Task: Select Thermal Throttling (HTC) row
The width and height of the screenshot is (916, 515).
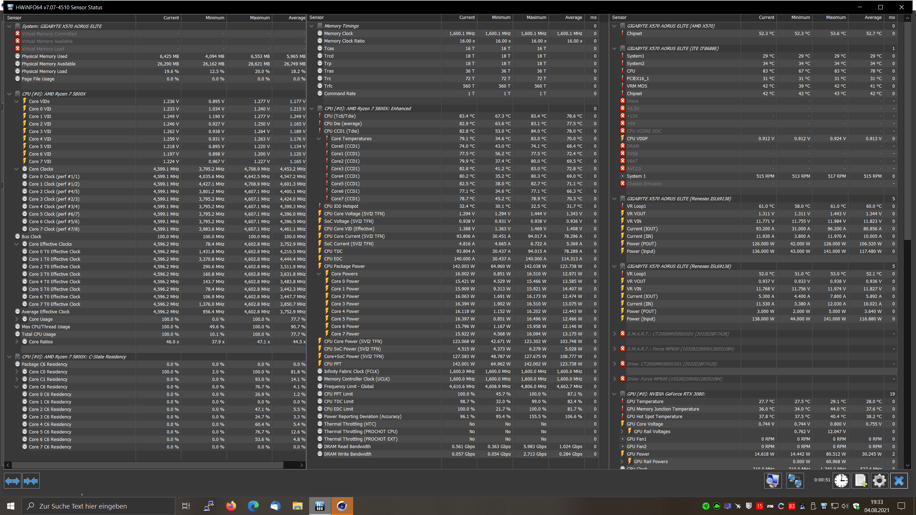Action: (453, 424)
